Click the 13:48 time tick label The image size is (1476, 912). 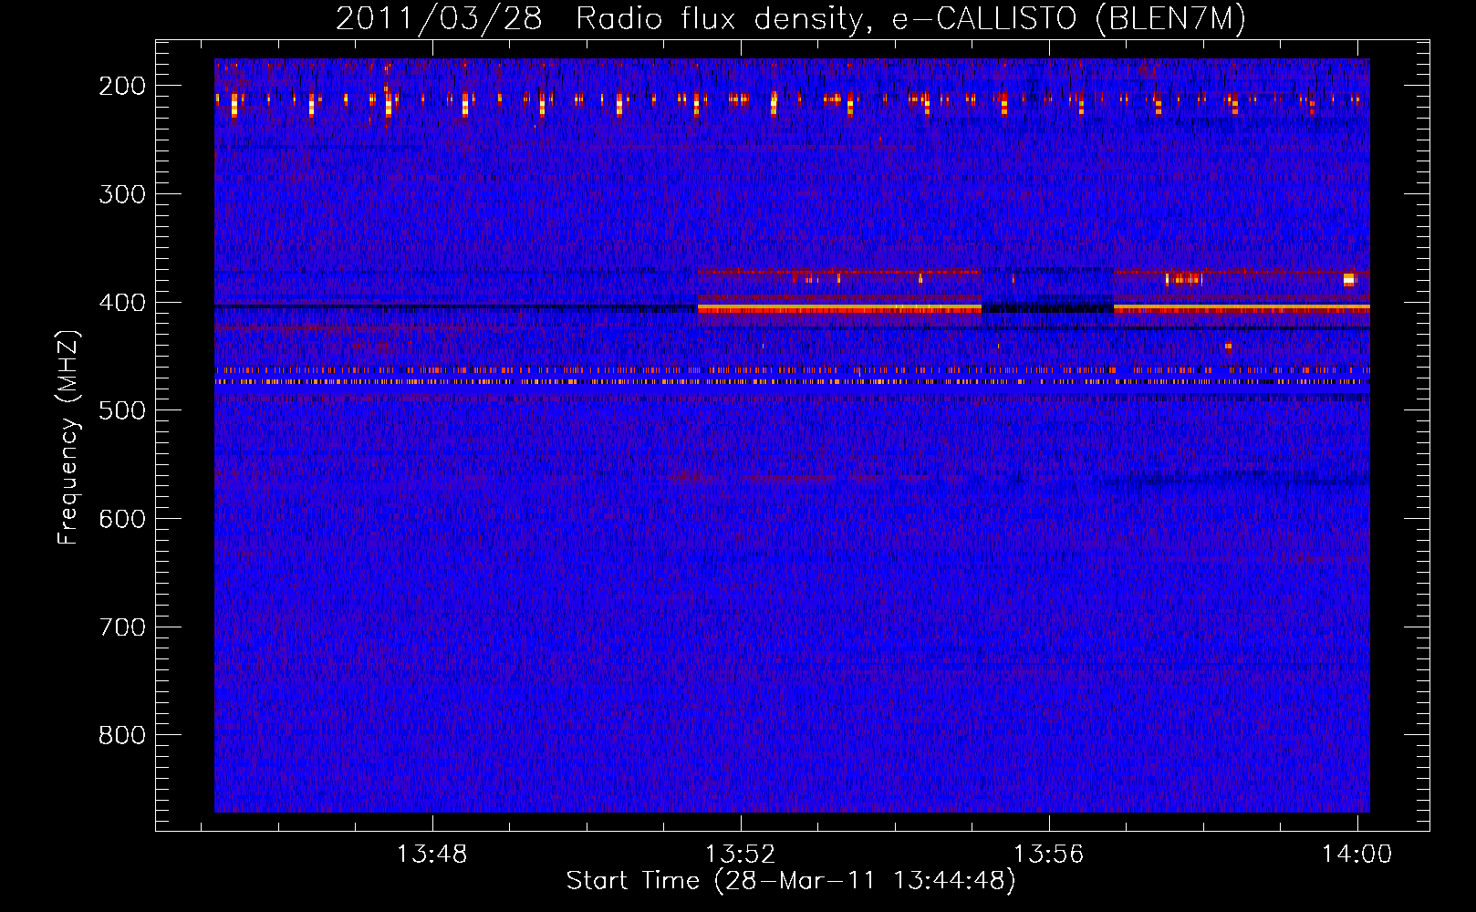click(432, 855)
